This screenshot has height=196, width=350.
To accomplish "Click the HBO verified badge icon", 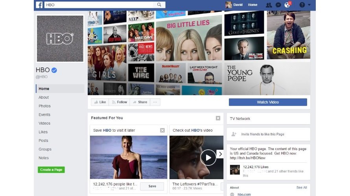I will pos(55,70).
